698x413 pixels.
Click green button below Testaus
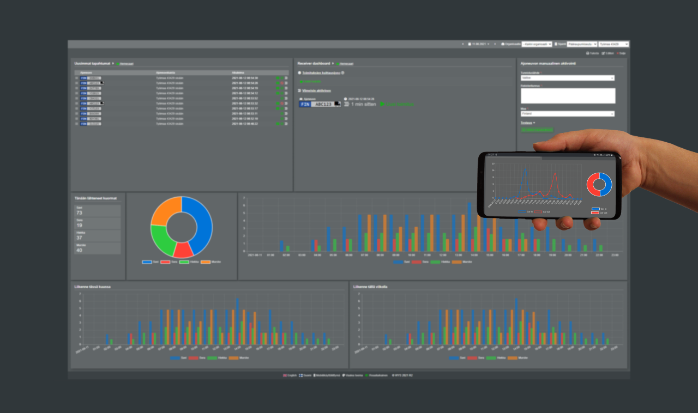pos(537,130)
